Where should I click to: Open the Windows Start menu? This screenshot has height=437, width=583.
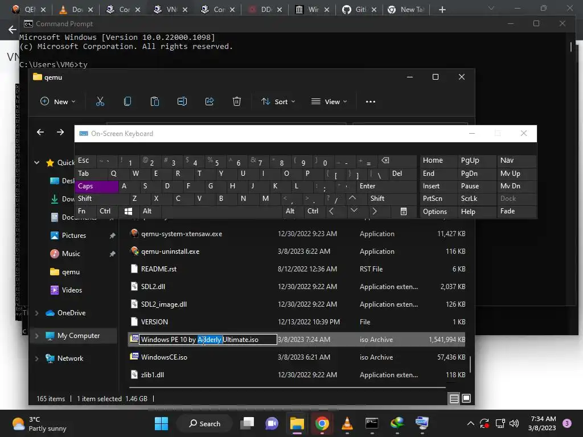click(x=161, y=423)
